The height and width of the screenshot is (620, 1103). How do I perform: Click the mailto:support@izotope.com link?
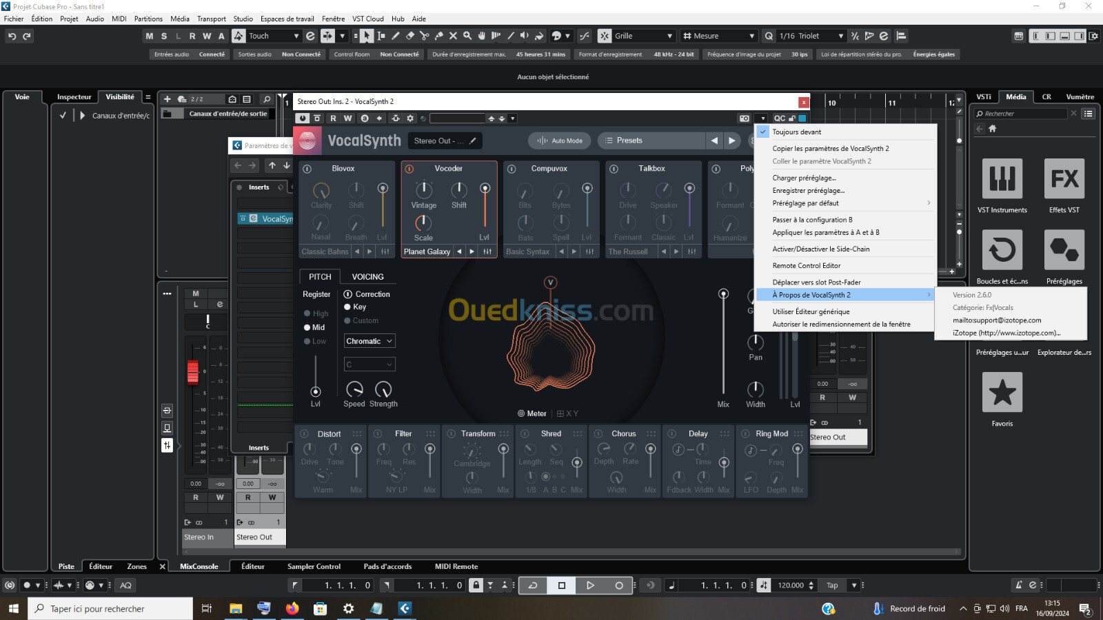(x=997, y=320)
